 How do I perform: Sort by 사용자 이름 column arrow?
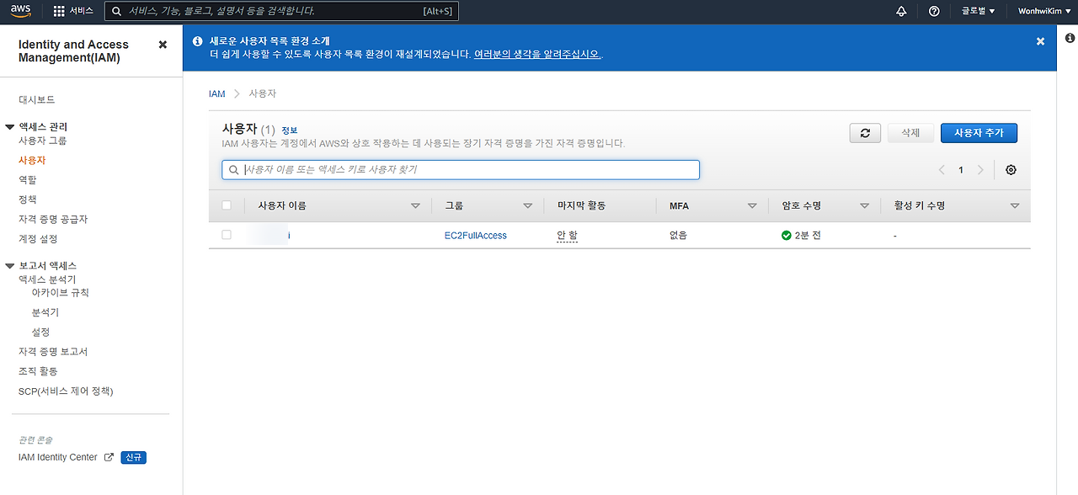[415, 205]
